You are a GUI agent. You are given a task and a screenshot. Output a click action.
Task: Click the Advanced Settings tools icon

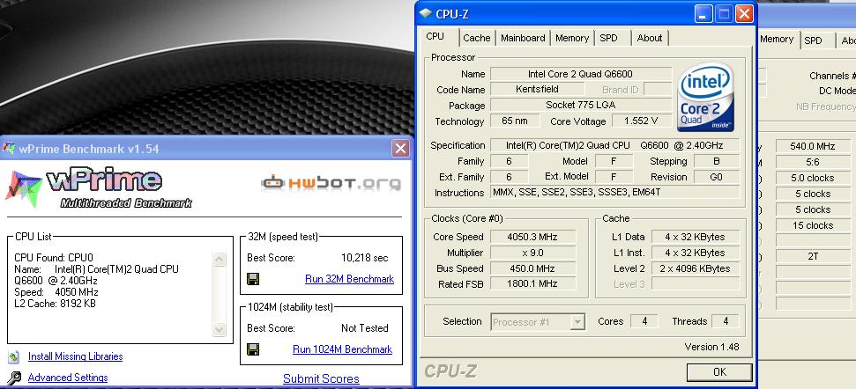[x=14, y=378]
